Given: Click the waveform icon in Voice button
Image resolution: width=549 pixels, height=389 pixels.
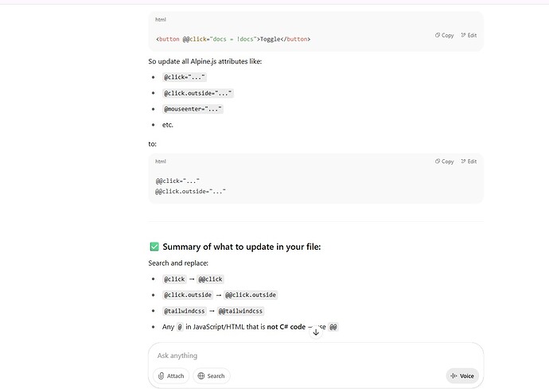Looking at the screenshot, I should (x=454, y=375).
